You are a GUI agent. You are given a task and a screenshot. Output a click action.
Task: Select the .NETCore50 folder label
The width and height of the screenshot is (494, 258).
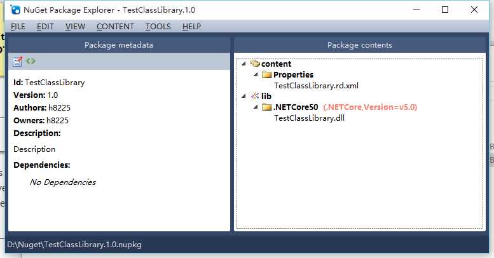296,107
